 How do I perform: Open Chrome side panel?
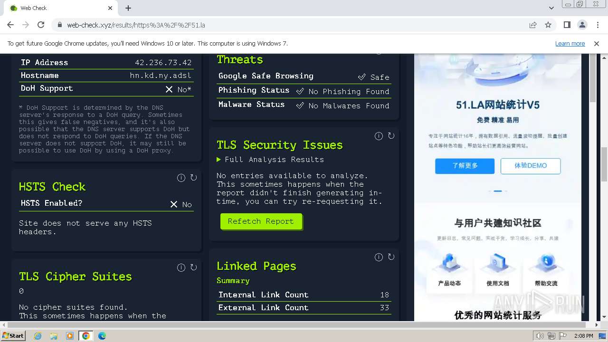click(567, 25)
